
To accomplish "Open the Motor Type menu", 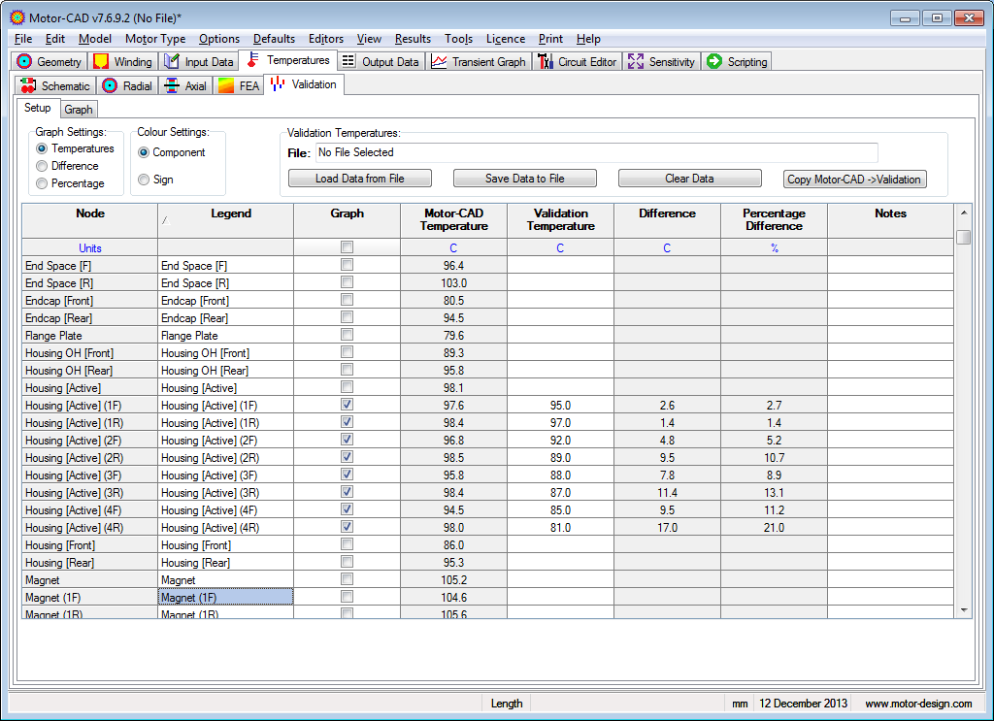I will tap(155, 39).
